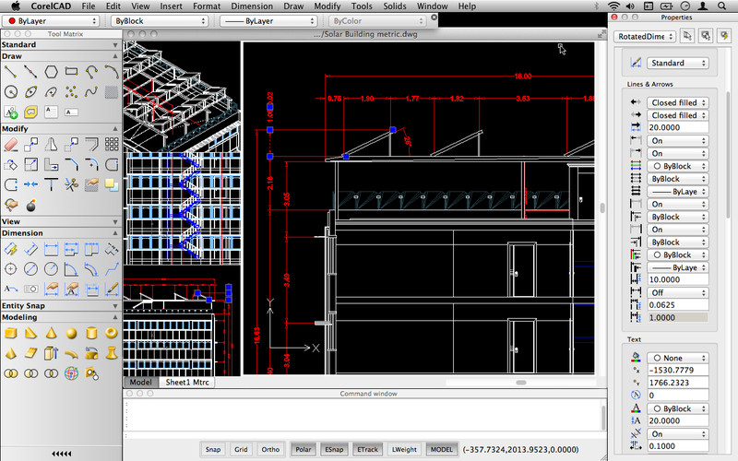This screenshot has height=461, width=738.
Task: Select the Polygon draw tool
Action: coord(50,71)
